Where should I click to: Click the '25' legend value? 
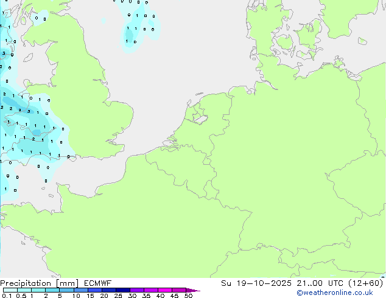click(x=118, y=296)
